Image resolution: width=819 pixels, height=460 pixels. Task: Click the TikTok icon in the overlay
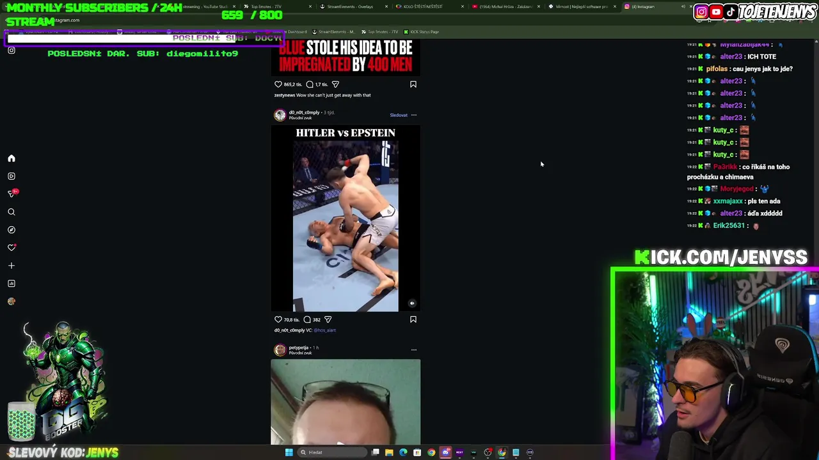(x=731, y=11)
